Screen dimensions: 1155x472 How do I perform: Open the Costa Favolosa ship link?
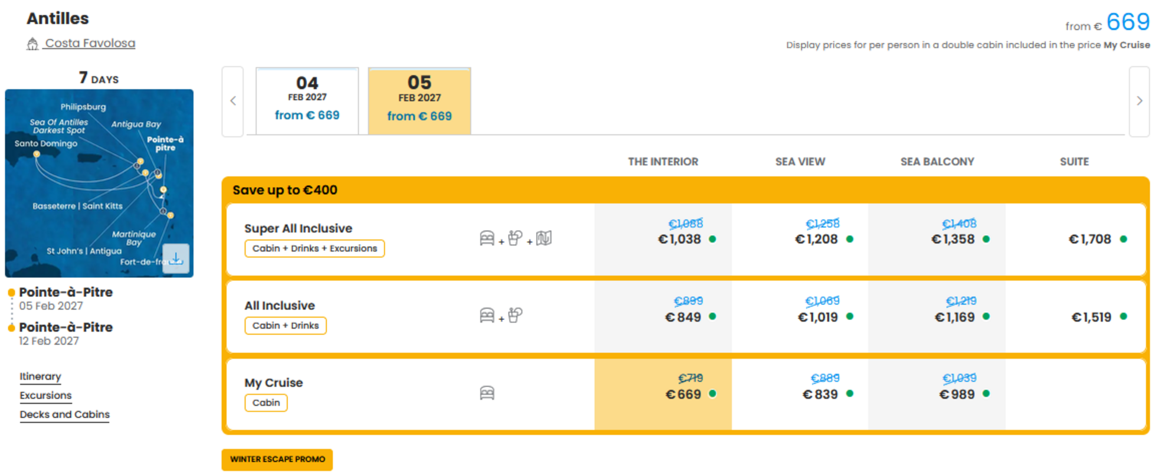[x=90, y=43]
